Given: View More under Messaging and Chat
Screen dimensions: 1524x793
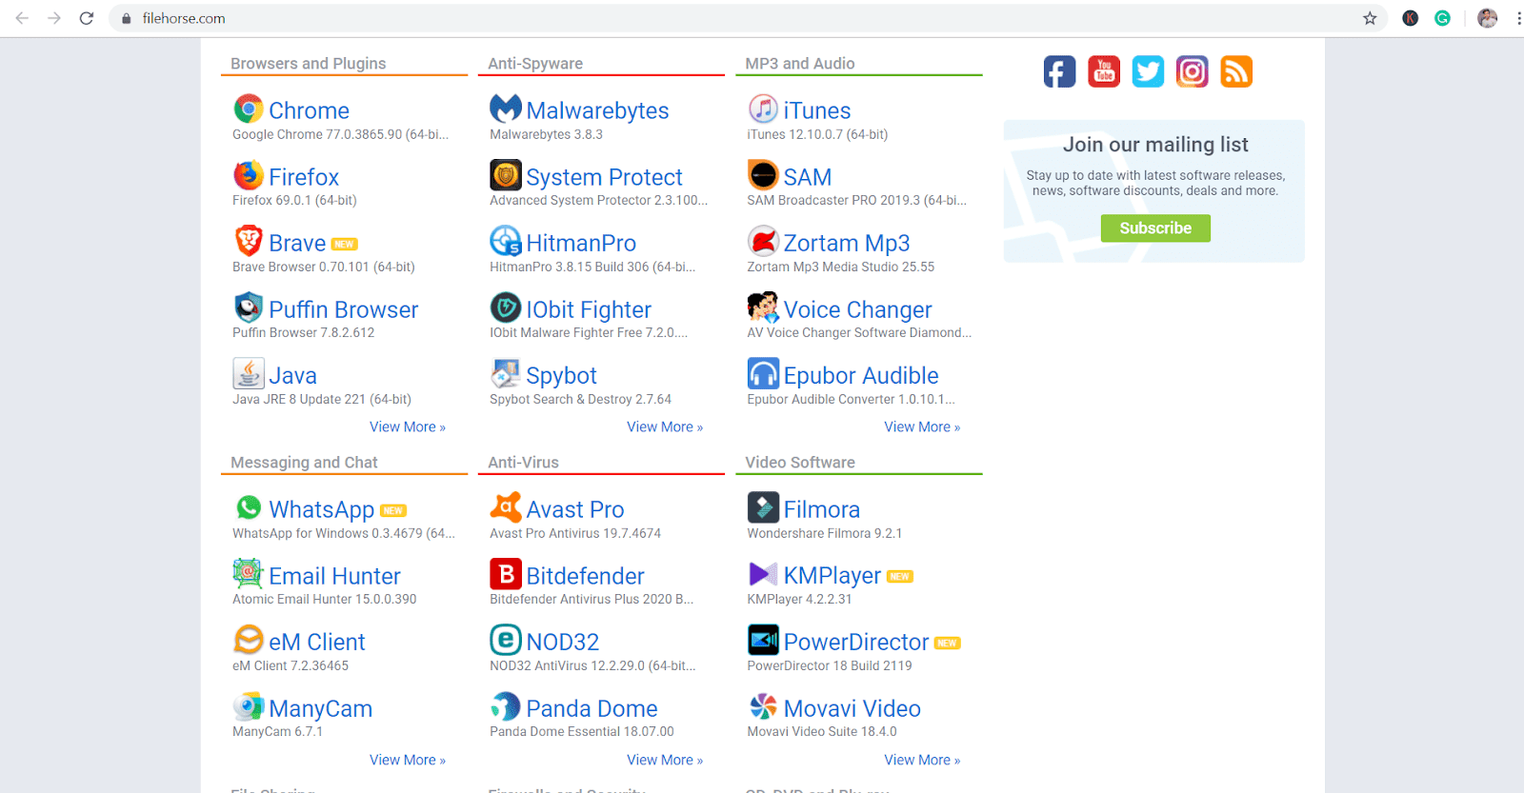Looking at the screenshot, I should click(408, 760).
